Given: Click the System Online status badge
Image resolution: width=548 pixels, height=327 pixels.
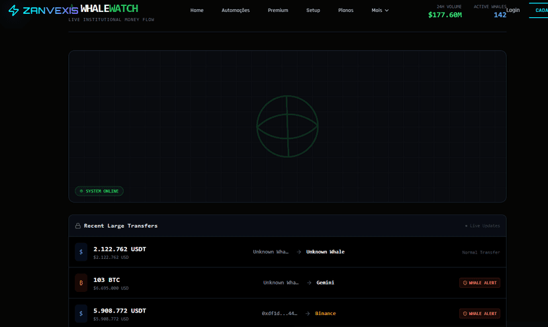Looking at the screenshot, I should pos(99,191).
